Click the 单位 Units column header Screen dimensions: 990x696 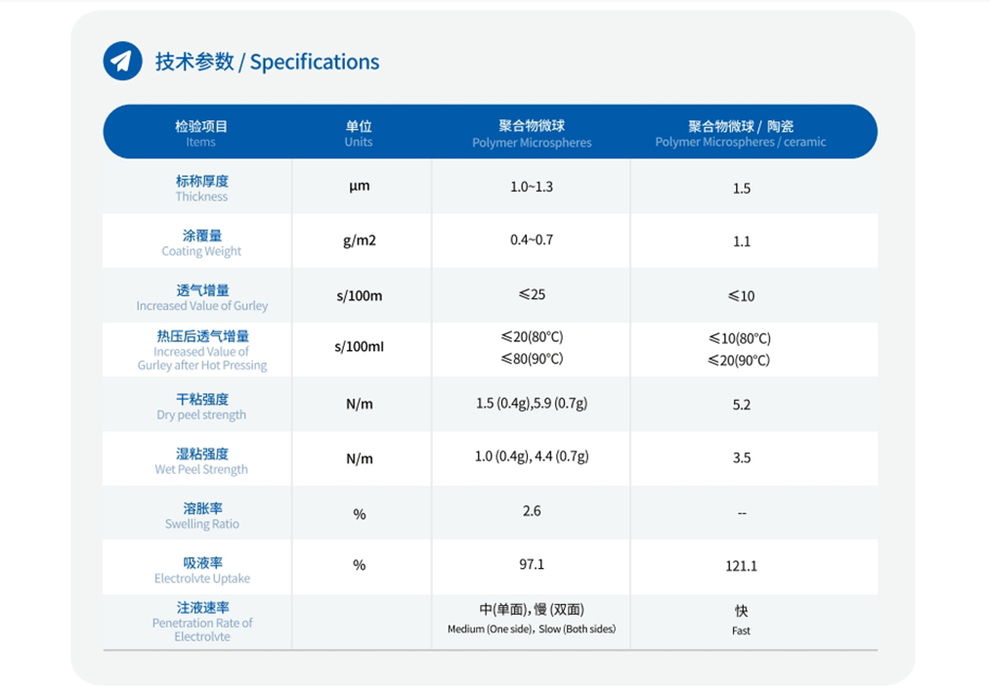pos(359,133)
